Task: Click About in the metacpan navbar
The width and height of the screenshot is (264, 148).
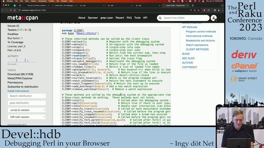Action: (82, 18)
